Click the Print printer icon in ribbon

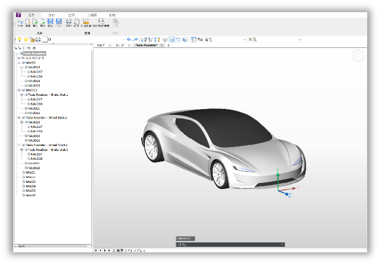(69, 21)
